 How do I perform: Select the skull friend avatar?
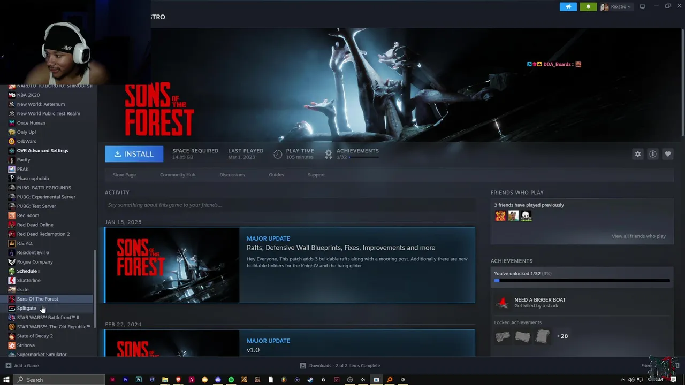526,216
